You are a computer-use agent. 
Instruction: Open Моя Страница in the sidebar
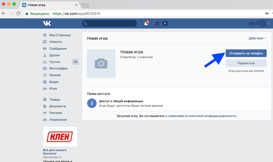pyautogui.click(x=60, y=35)
